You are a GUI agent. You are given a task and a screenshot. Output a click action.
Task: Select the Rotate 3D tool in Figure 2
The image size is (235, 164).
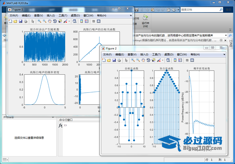149,60
